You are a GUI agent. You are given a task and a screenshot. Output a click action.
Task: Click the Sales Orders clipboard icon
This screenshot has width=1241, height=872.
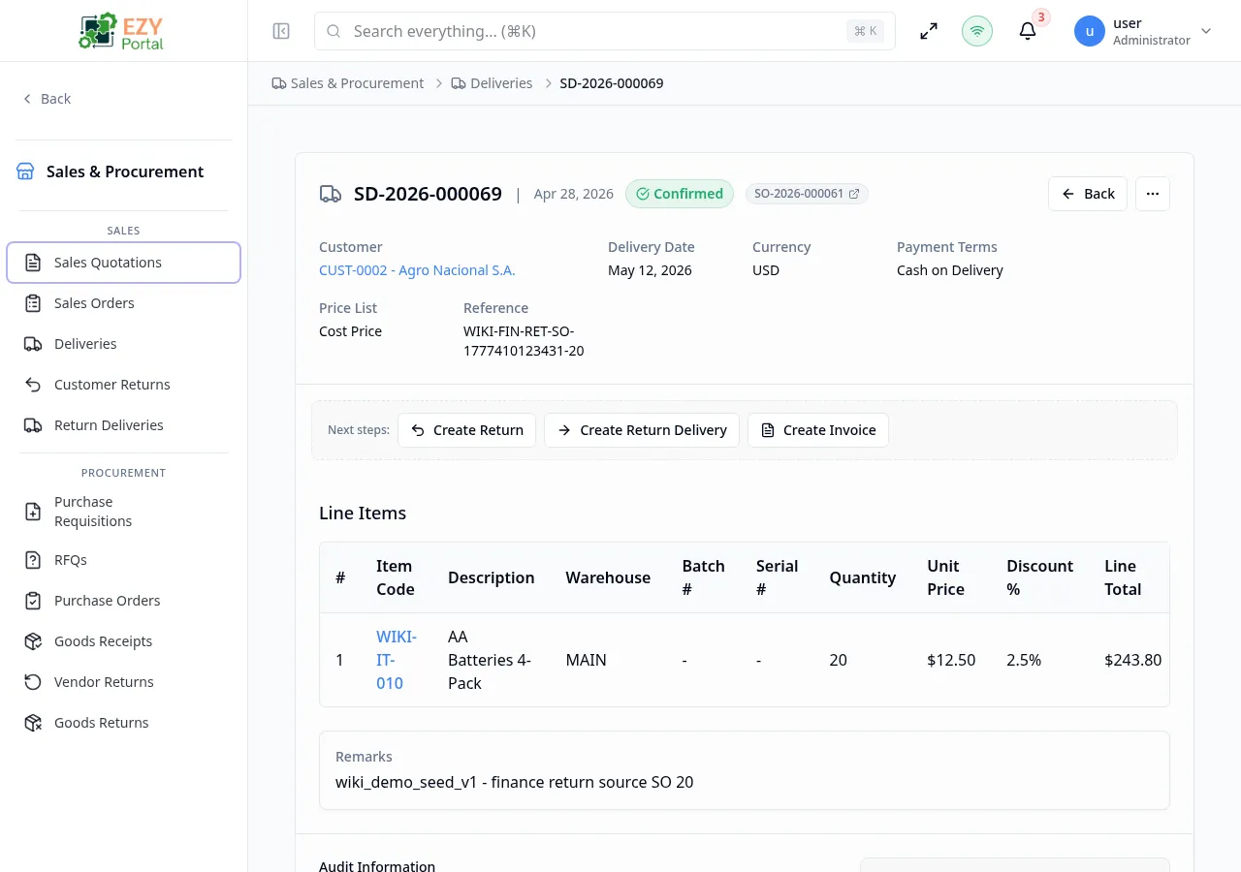pyautogui.click(x=33, y=303)
